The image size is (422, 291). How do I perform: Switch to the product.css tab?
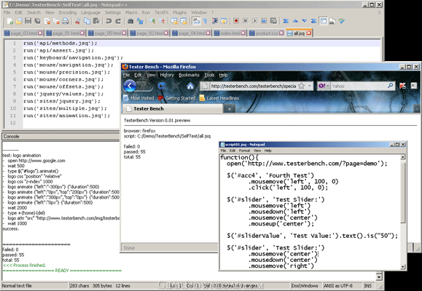point(267,33)
